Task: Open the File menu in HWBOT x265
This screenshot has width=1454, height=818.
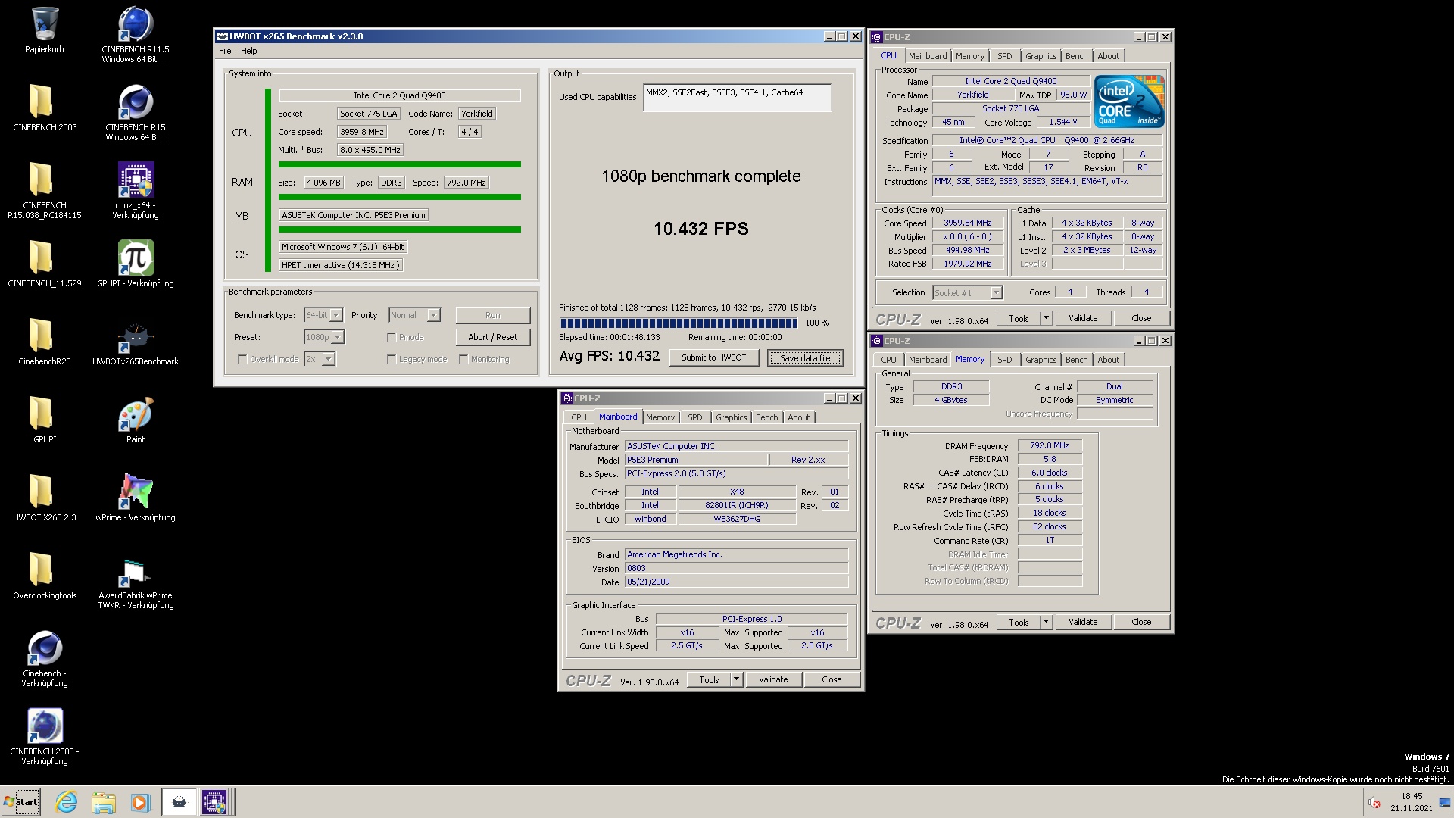Action: (225, 51)
